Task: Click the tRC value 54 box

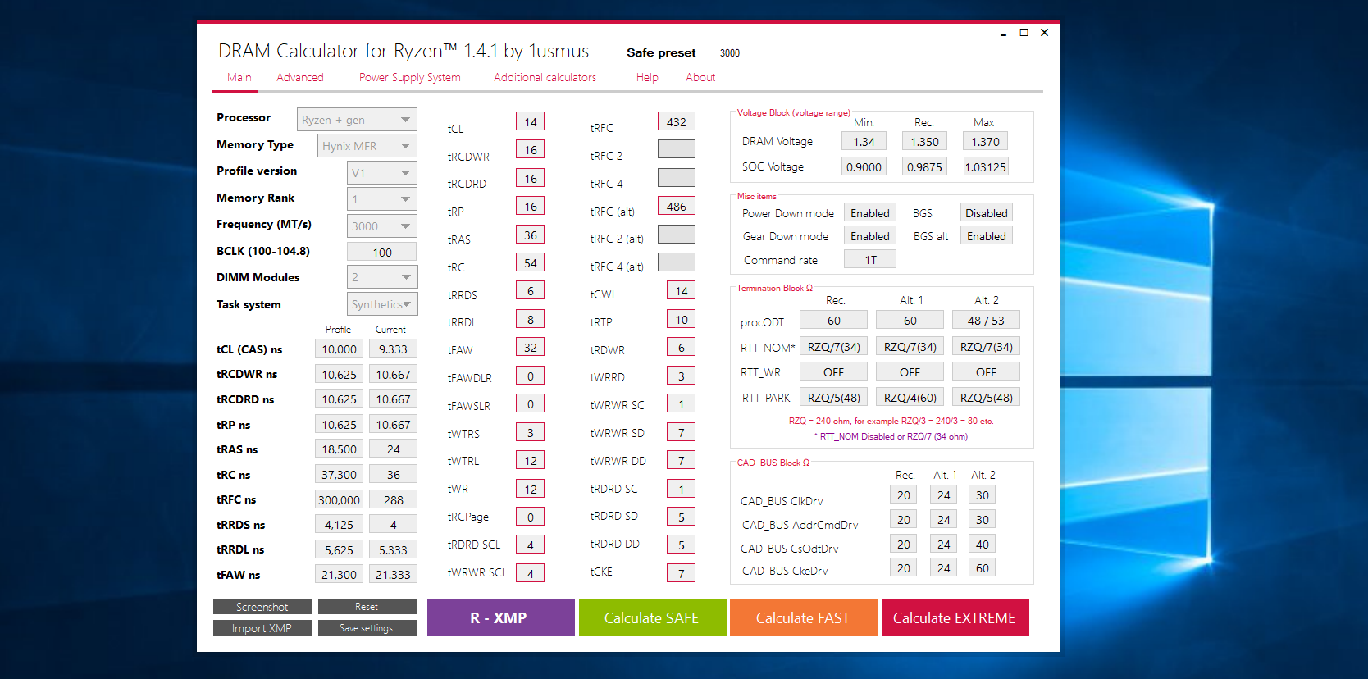Action: coord(531,263)
